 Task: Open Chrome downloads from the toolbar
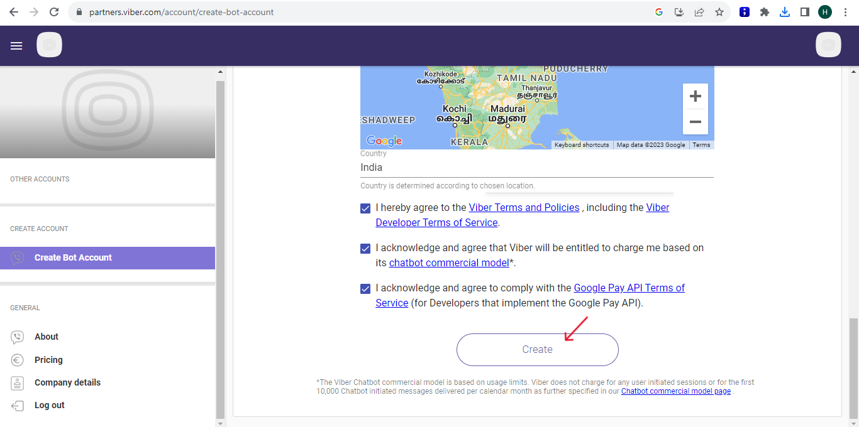click(x=784, y=11)
